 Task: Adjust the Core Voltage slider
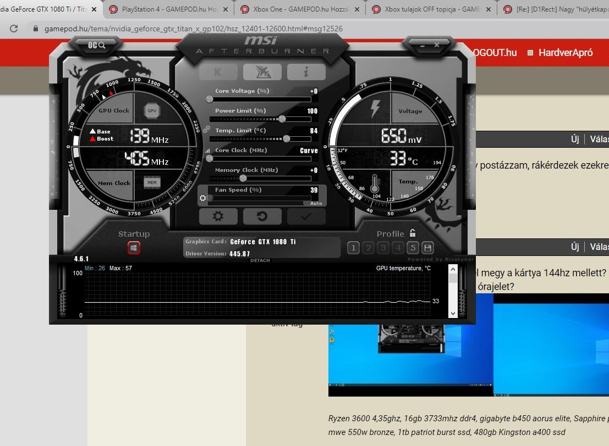click(260, 99)
